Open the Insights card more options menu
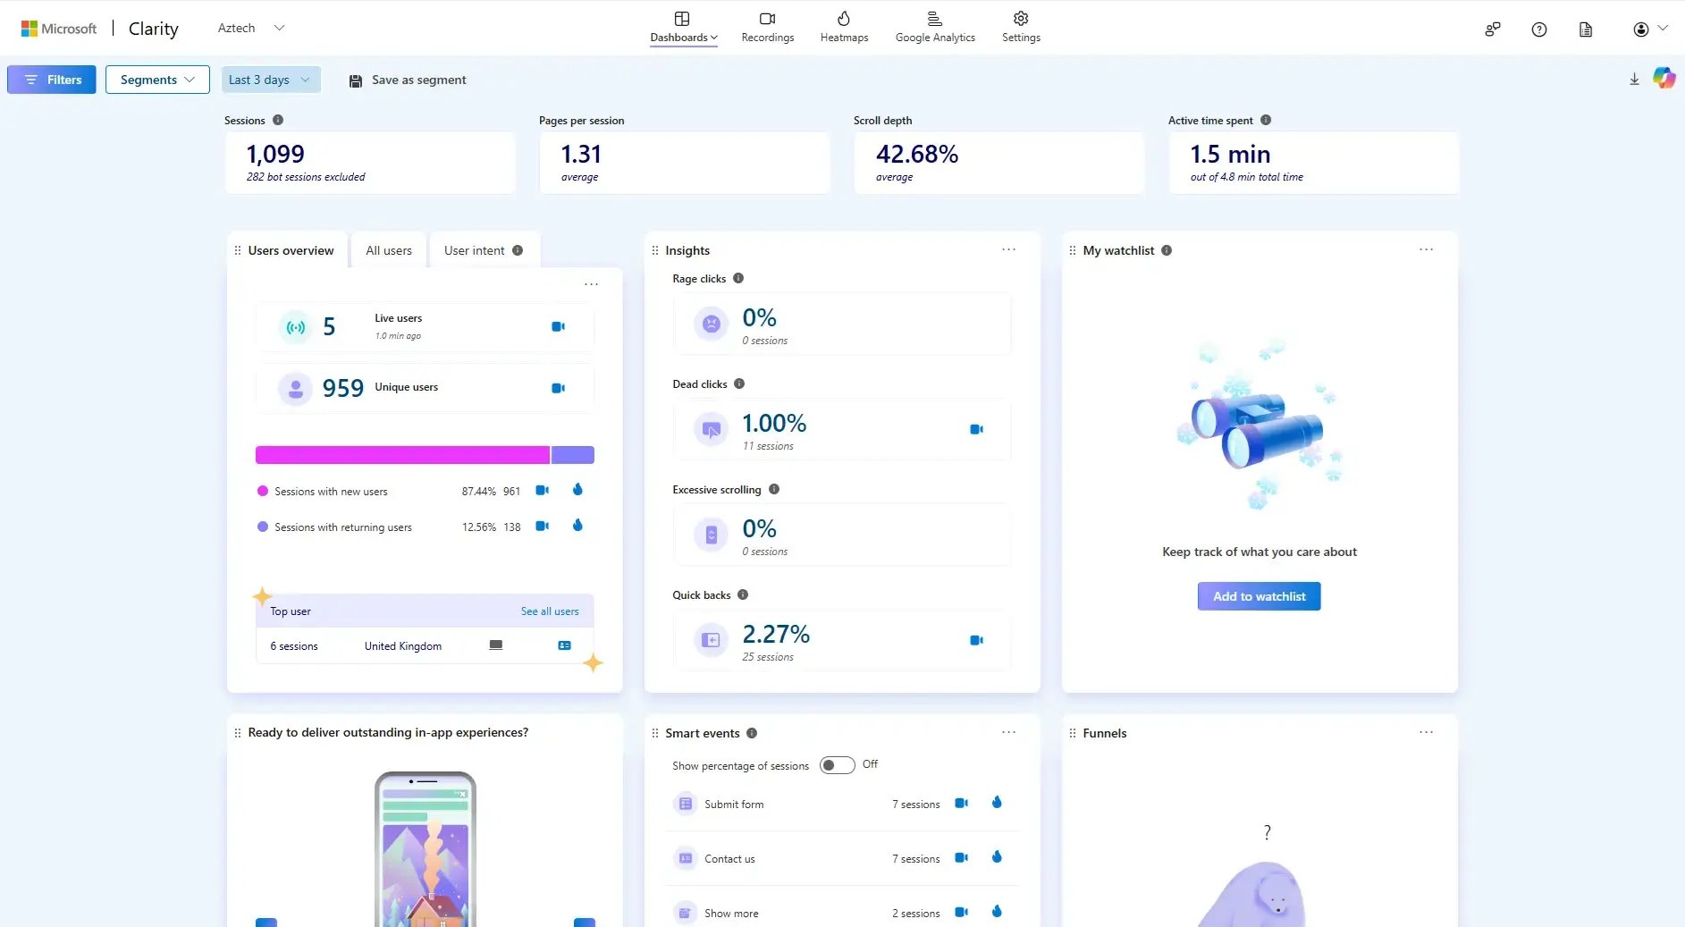The width and height of the screenshot is (1685, 927). (1007, 250)
